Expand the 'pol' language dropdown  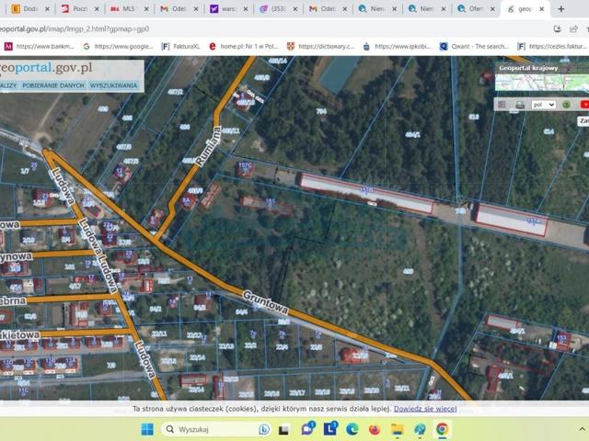coord(545,105)
